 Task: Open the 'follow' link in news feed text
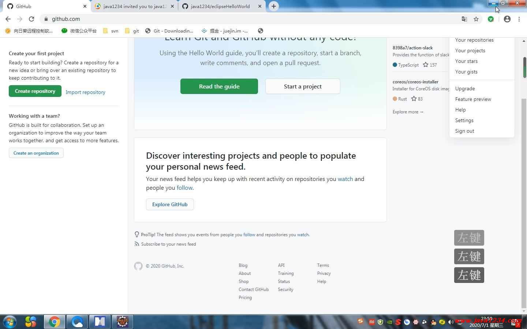click(184, 188)
